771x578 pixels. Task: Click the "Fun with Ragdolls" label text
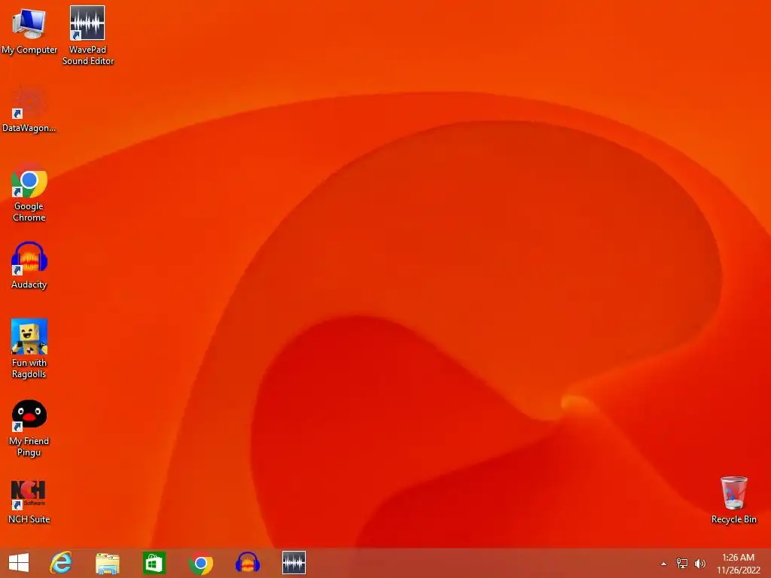[29, 368]
